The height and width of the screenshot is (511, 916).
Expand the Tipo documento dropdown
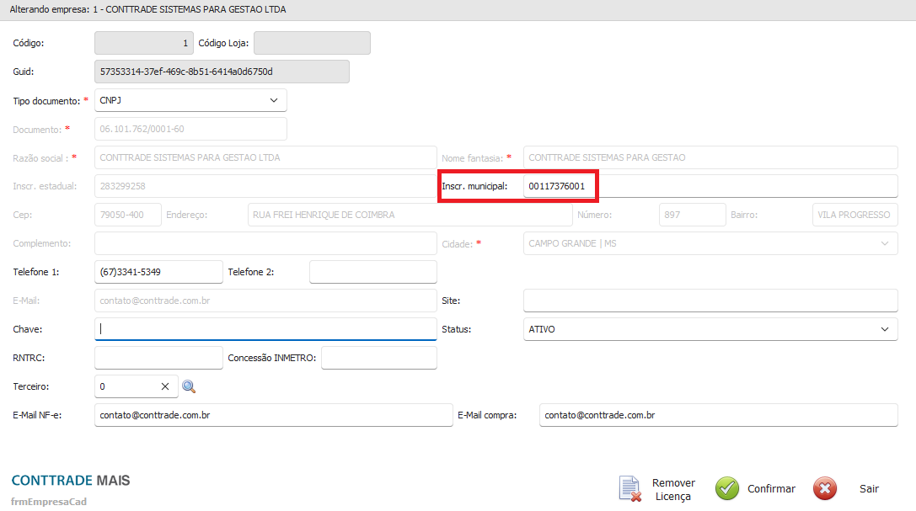[x=273, y=100]
